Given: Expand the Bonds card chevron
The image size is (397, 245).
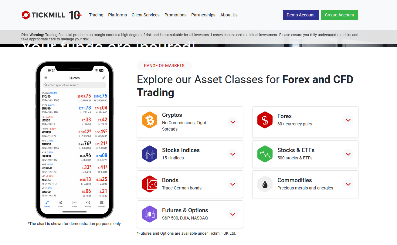Looking at the screenshot, I should (x=233, y=184).
